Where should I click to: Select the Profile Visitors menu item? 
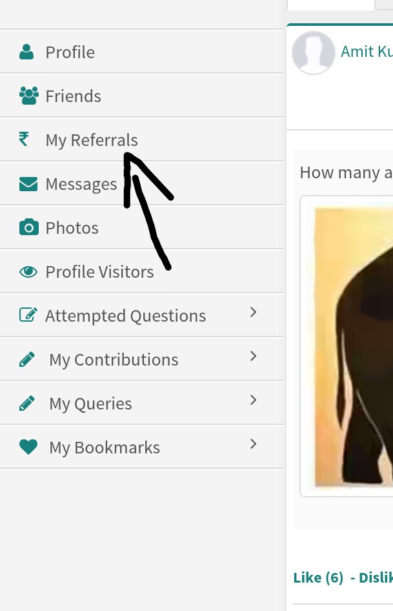tap(99, 272)
